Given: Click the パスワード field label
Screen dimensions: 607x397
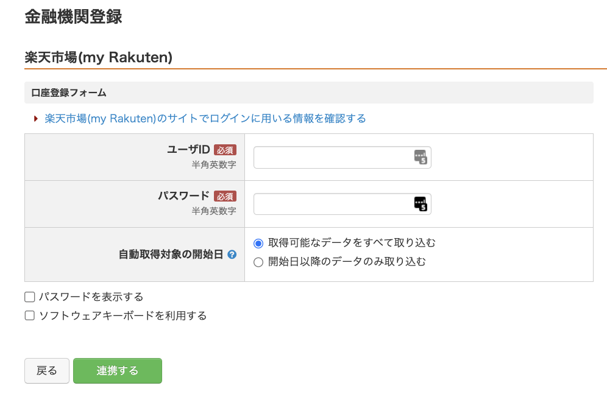Looking at the screenshot, I should tap(183, 196).
